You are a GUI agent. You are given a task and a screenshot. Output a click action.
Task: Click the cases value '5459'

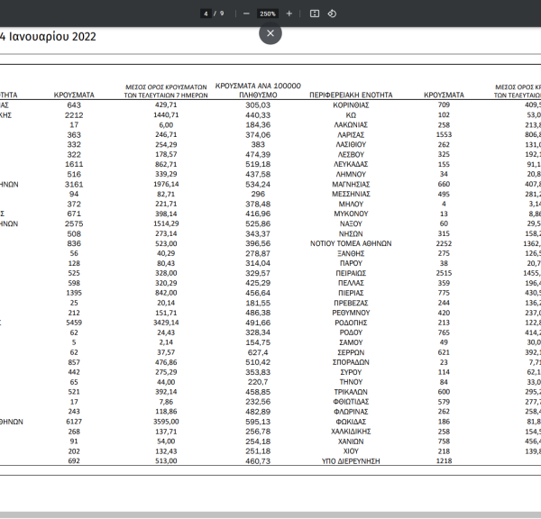74,323
